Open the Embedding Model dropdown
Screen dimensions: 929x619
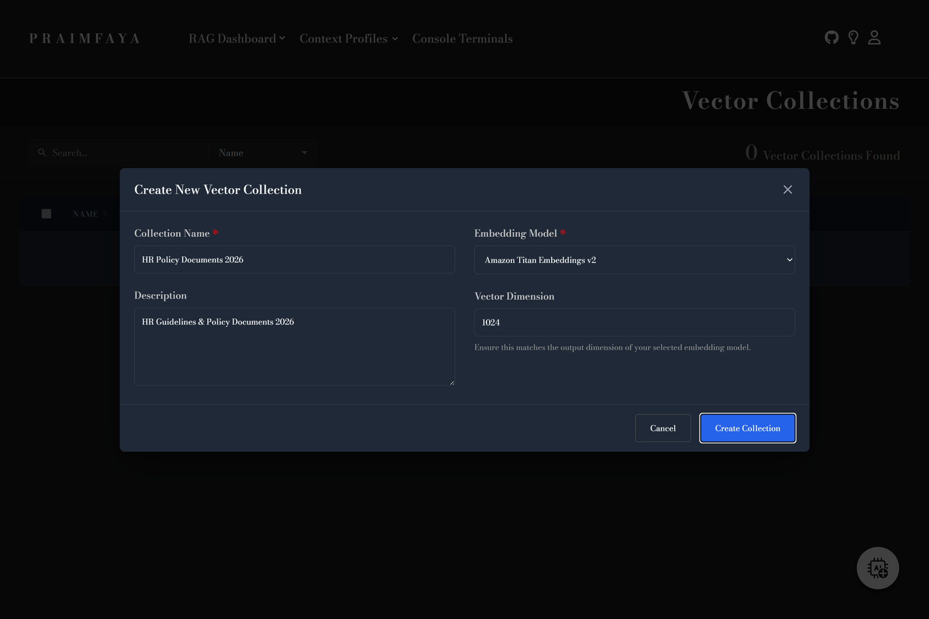(x=634, y=260)
